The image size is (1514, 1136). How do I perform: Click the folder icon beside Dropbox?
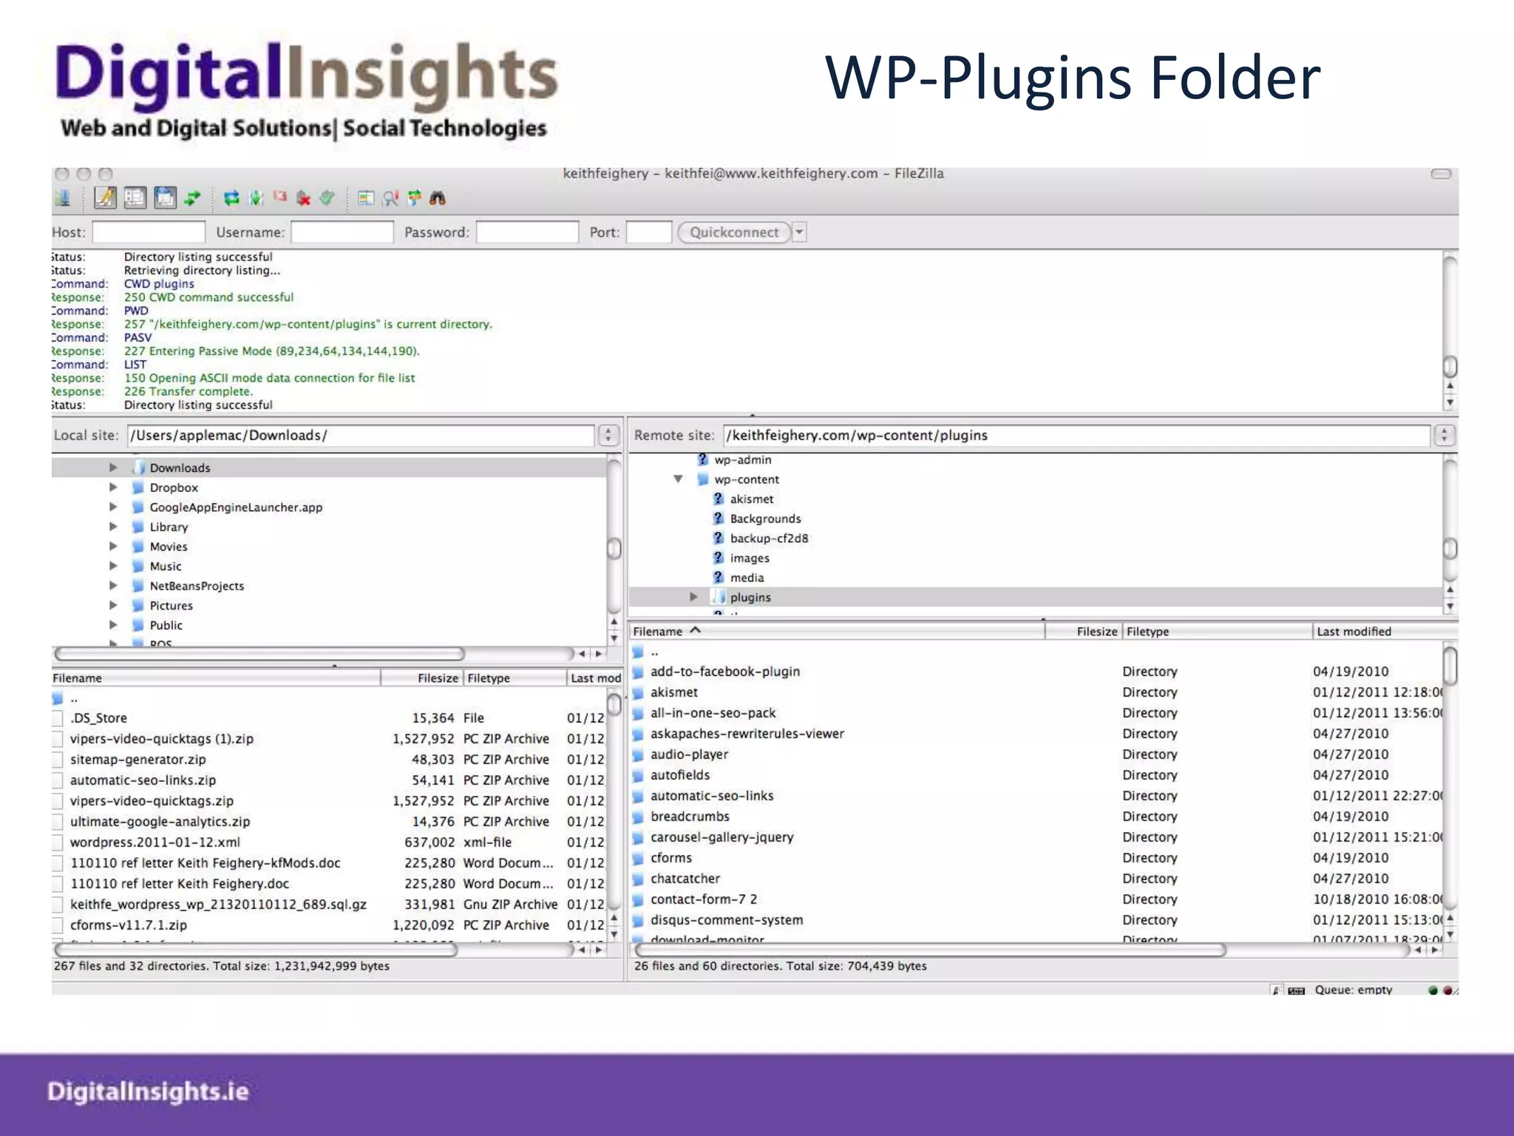coord(138,487)
